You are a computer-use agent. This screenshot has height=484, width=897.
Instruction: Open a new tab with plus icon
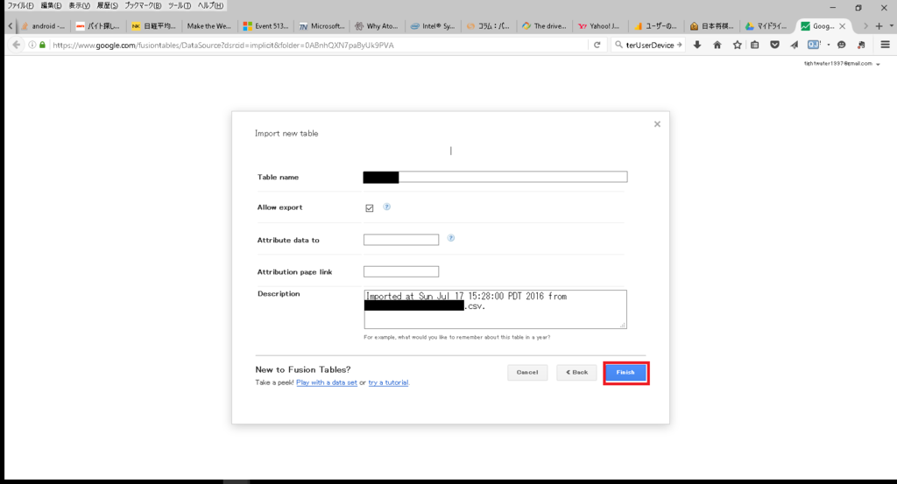pyautogui.click(x=879, y=26)
